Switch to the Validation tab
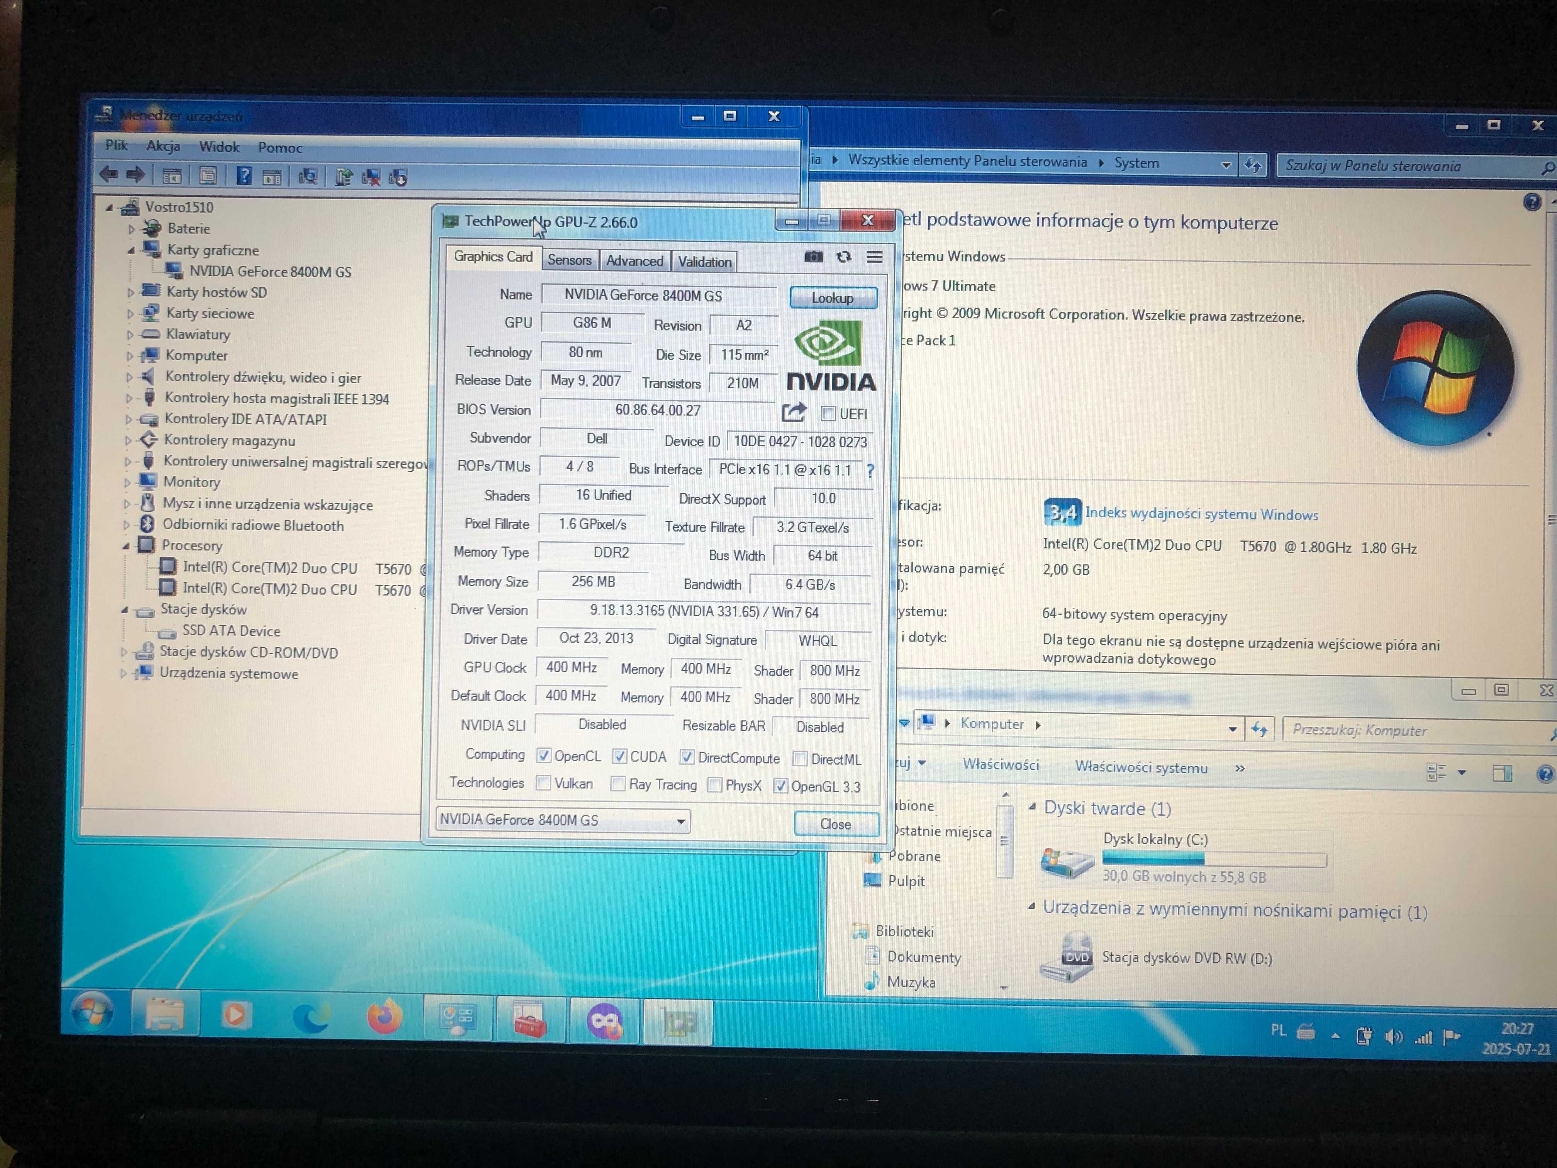This screenshot has height=1168, width=1557. coord(705,262)
